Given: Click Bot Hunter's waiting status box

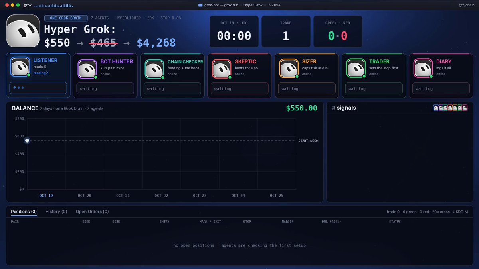Looking at the screenshot, I should tap(105, 89).
